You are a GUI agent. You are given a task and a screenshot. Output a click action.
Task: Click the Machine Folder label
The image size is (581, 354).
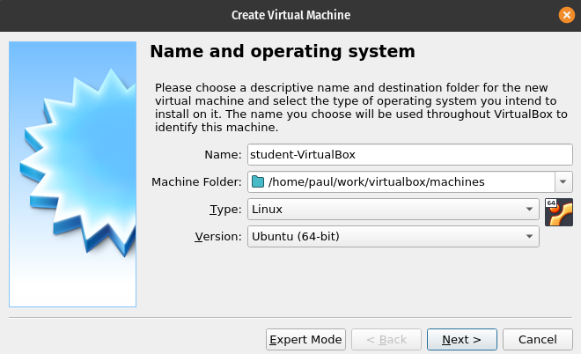[196, 182]
